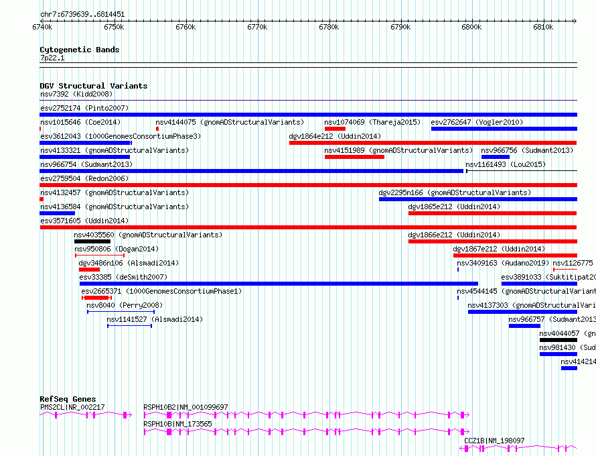Click dgv1864e212 (Uddin2014) red variant bar
This screenshot has height=456, width=596.
(x=433, y=143)
